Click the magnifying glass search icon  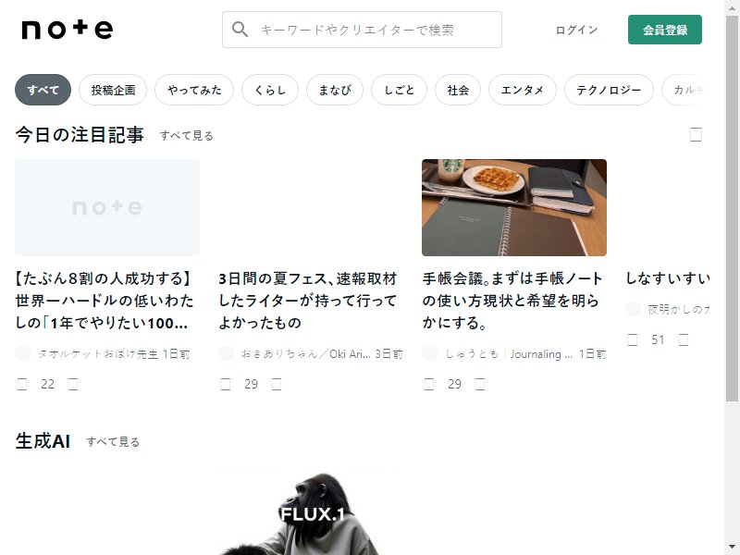pyautogui.click(x=240, y=30)
